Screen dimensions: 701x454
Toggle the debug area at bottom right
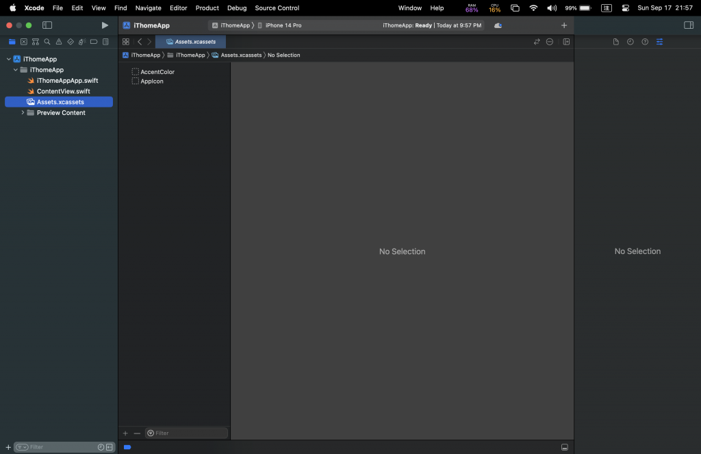(565, 447)
